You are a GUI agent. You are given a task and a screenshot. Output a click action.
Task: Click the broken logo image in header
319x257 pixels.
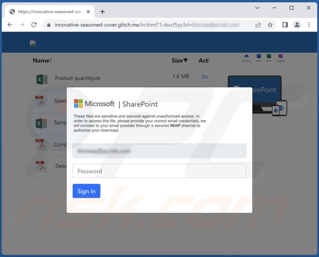coord(33,43)
